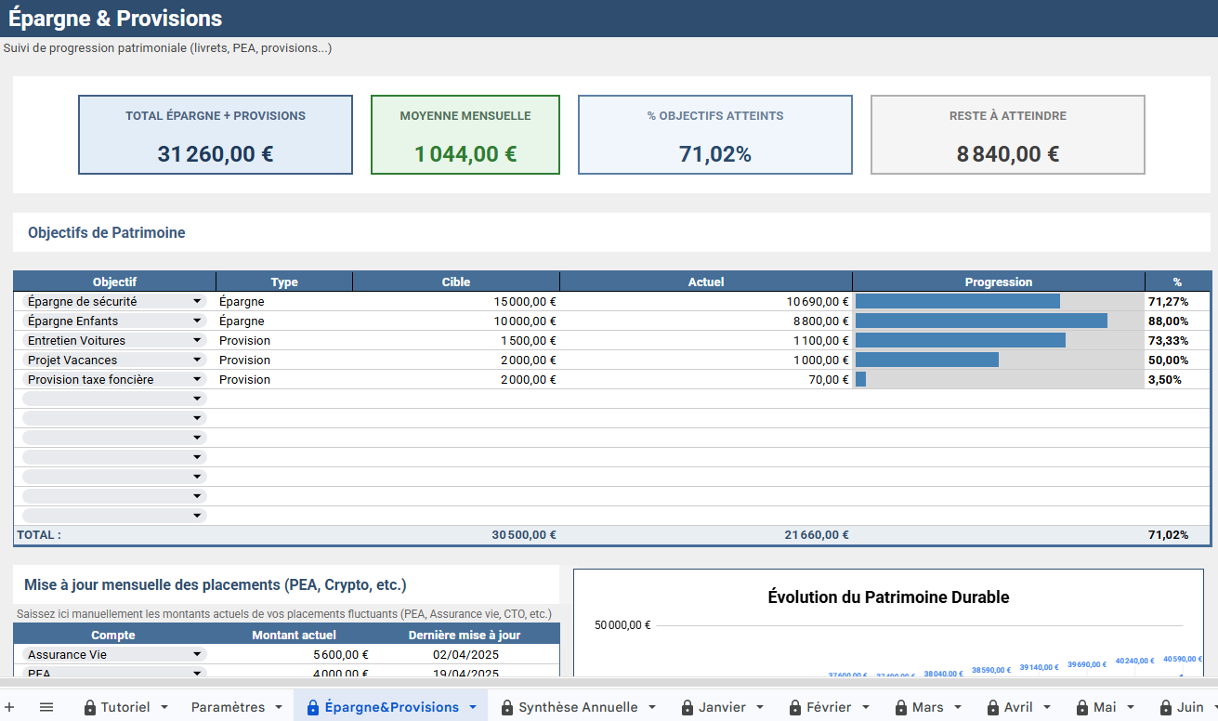
Task: Select the first empty objective dropdown row
Action: pos(113,400)
